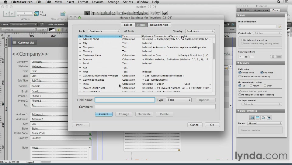292x165 pixels.
Task: Open the Control style Edit box dropdown
Action: (267, 33)
